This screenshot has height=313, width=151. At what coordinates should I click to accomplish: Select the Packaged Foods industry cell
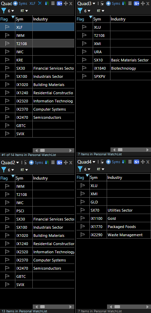coord(129,227)
